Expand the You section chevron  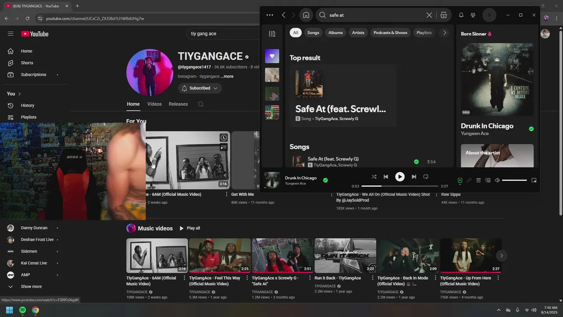19,94
